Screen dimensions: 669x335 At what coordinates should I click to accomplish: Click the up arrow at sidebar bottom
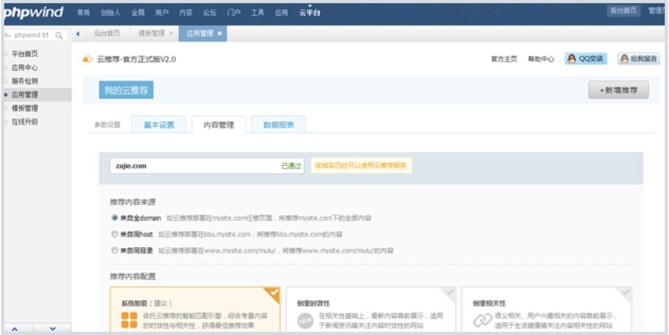pyautogui.click(x=15, y=329)
